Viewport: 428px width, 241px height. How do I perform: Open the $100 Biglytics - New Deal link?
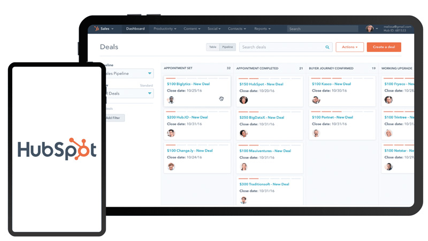[x=188, y=84]
